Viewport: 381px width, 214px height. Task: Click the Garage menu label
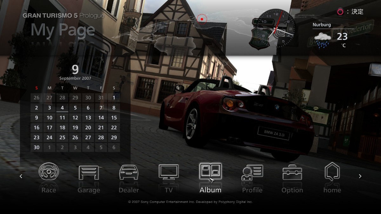[x=89, y=190]
